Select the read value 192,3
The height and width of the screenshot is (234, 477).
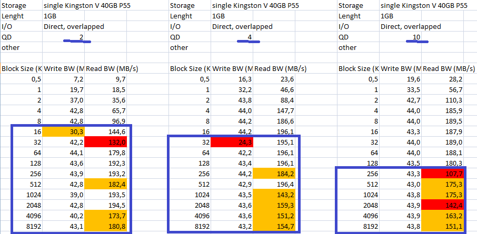coord(105,164)
